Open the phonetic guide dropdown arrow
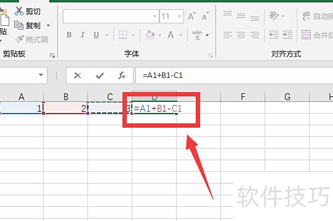 (x=207, y=35)
